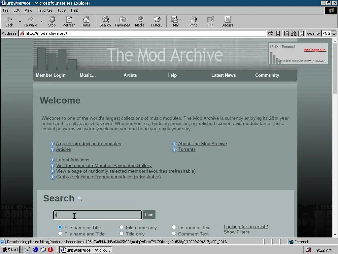This screenshot has height=254, width=338.
Task: Click into the module search text field
Action: 97,215
